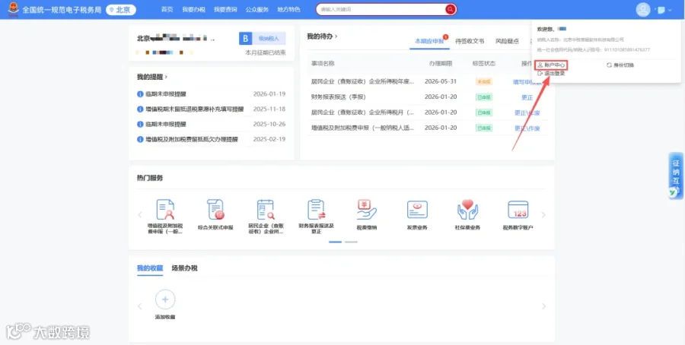Open 综合关联式申报 service icon
Screen dimensions: 685x345
215,210
